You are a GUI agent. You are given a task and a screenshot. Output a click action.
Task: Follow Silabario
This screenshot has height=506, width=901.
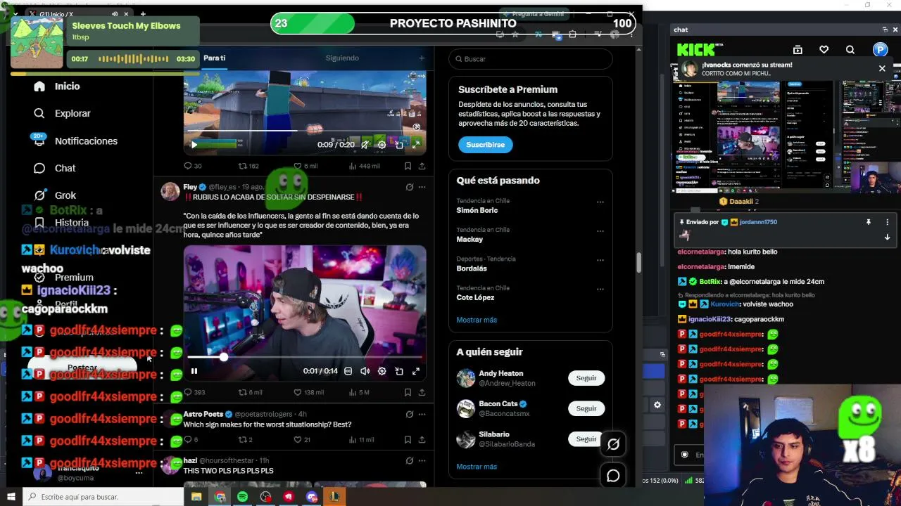[x=586, y=439]
